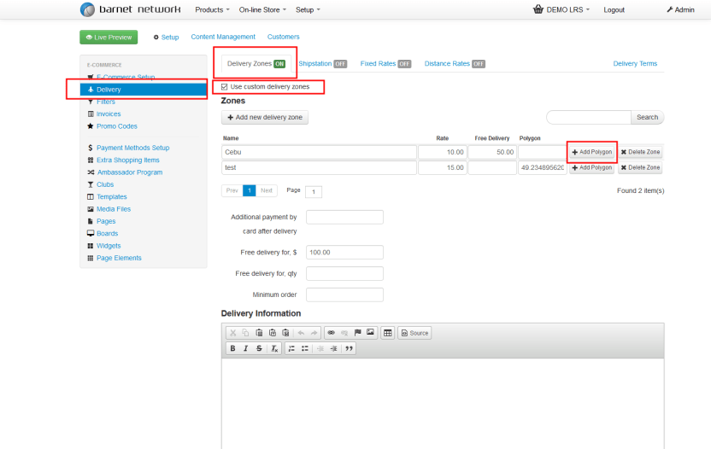Toggle Use custom delivery zones checkbox
711x449 pixels.
(225, 86)
